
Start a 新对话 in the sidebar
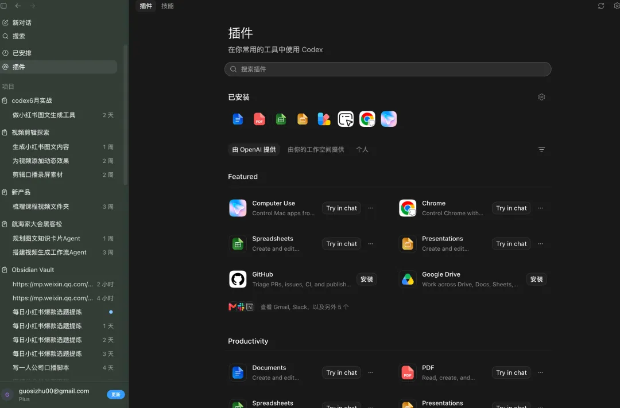(59, 22)
